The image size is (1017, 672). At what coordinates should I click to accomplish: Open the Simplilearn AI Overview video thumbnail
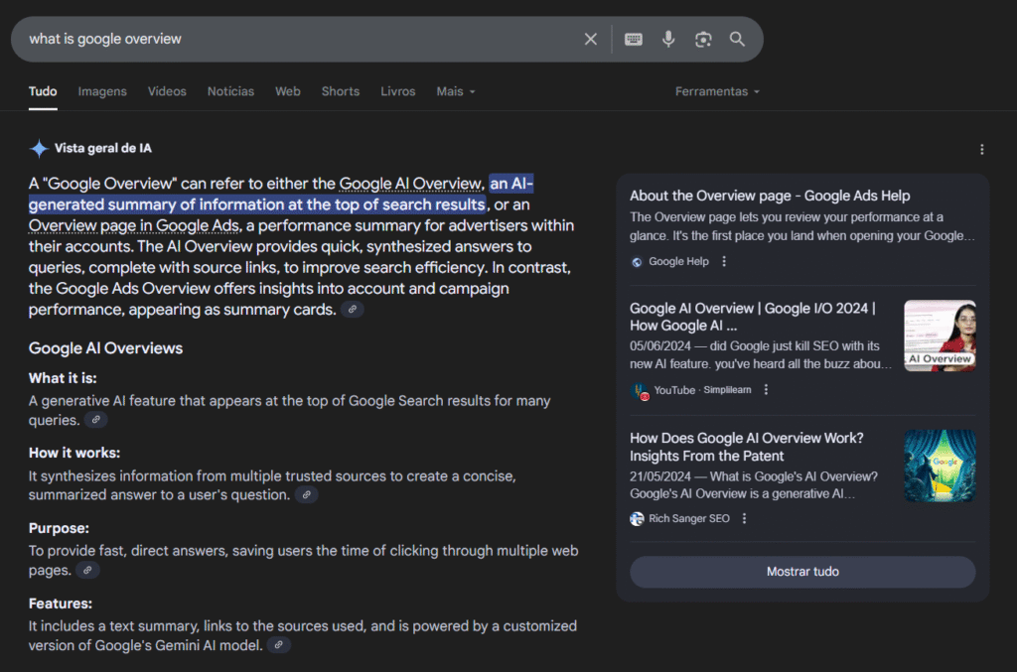pyautogui.click(x=940, y=336)
